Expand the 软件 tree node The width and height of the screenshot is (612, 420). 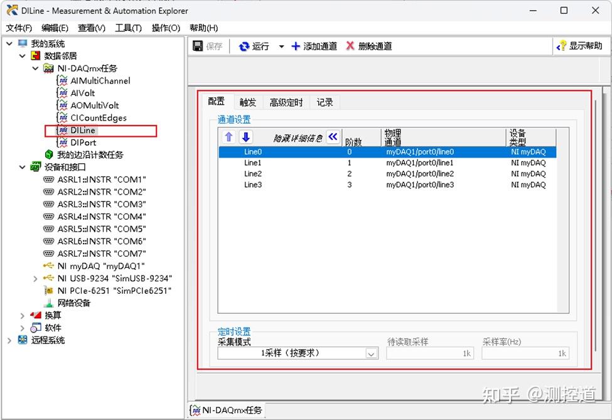[22, 328]
